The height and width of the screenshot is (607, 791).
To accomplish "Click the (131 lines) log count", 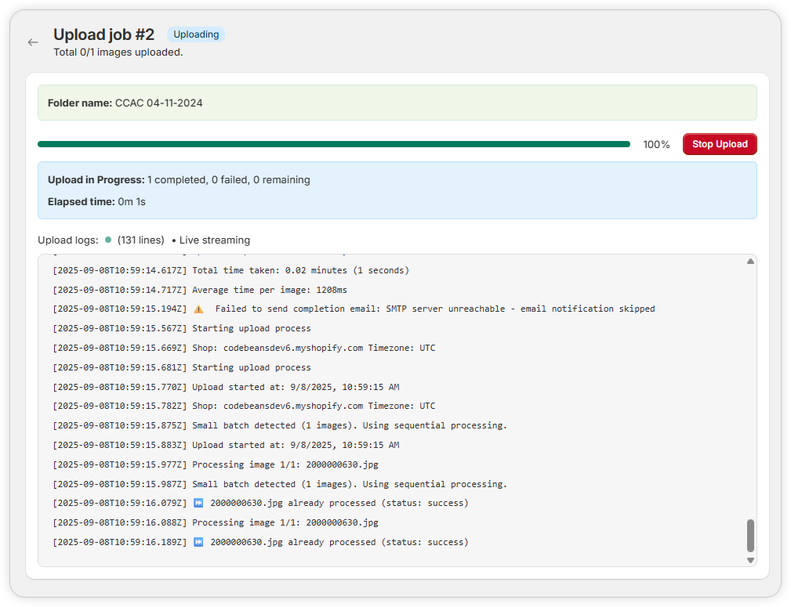I will [x=140, y=240].
